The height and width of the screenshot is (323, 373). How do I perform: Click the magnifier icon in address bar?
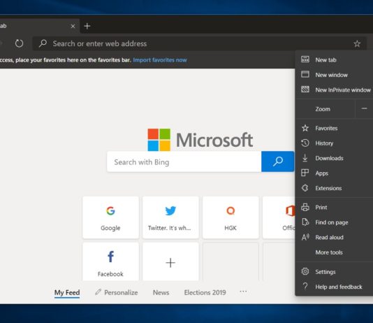click(43, 43)
